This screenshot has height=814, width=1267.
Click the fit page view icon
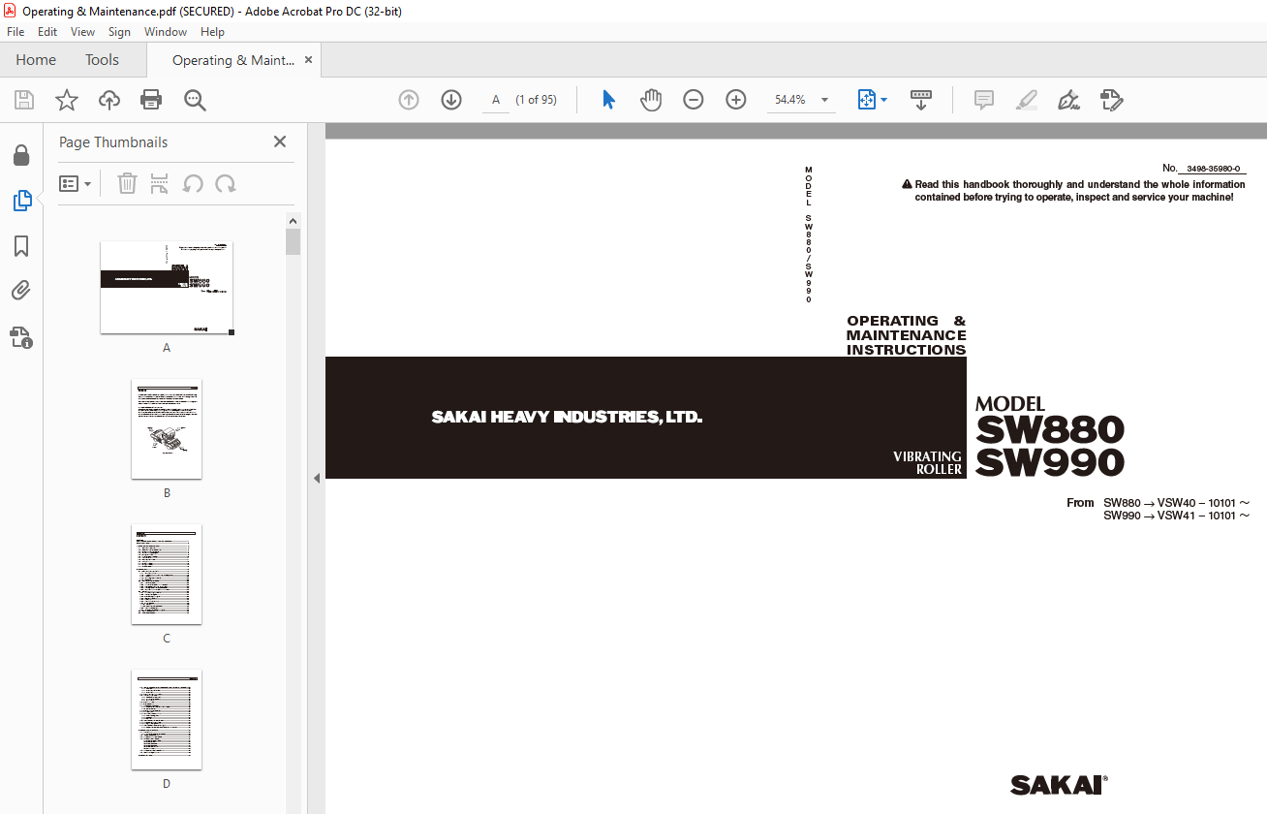[866, 100]
